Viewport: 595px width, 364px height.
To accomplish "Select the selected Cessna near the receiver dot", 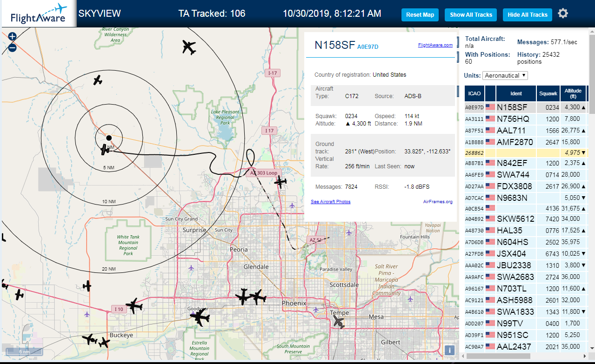I will pos(105,149).
